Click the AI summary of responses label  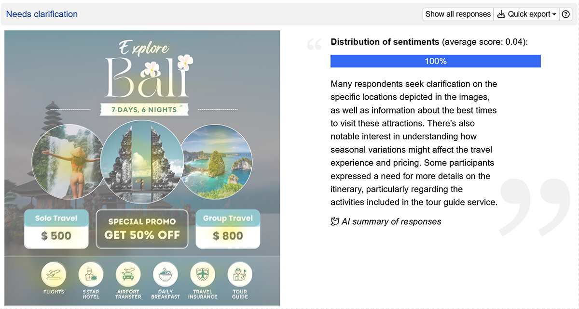386,221
